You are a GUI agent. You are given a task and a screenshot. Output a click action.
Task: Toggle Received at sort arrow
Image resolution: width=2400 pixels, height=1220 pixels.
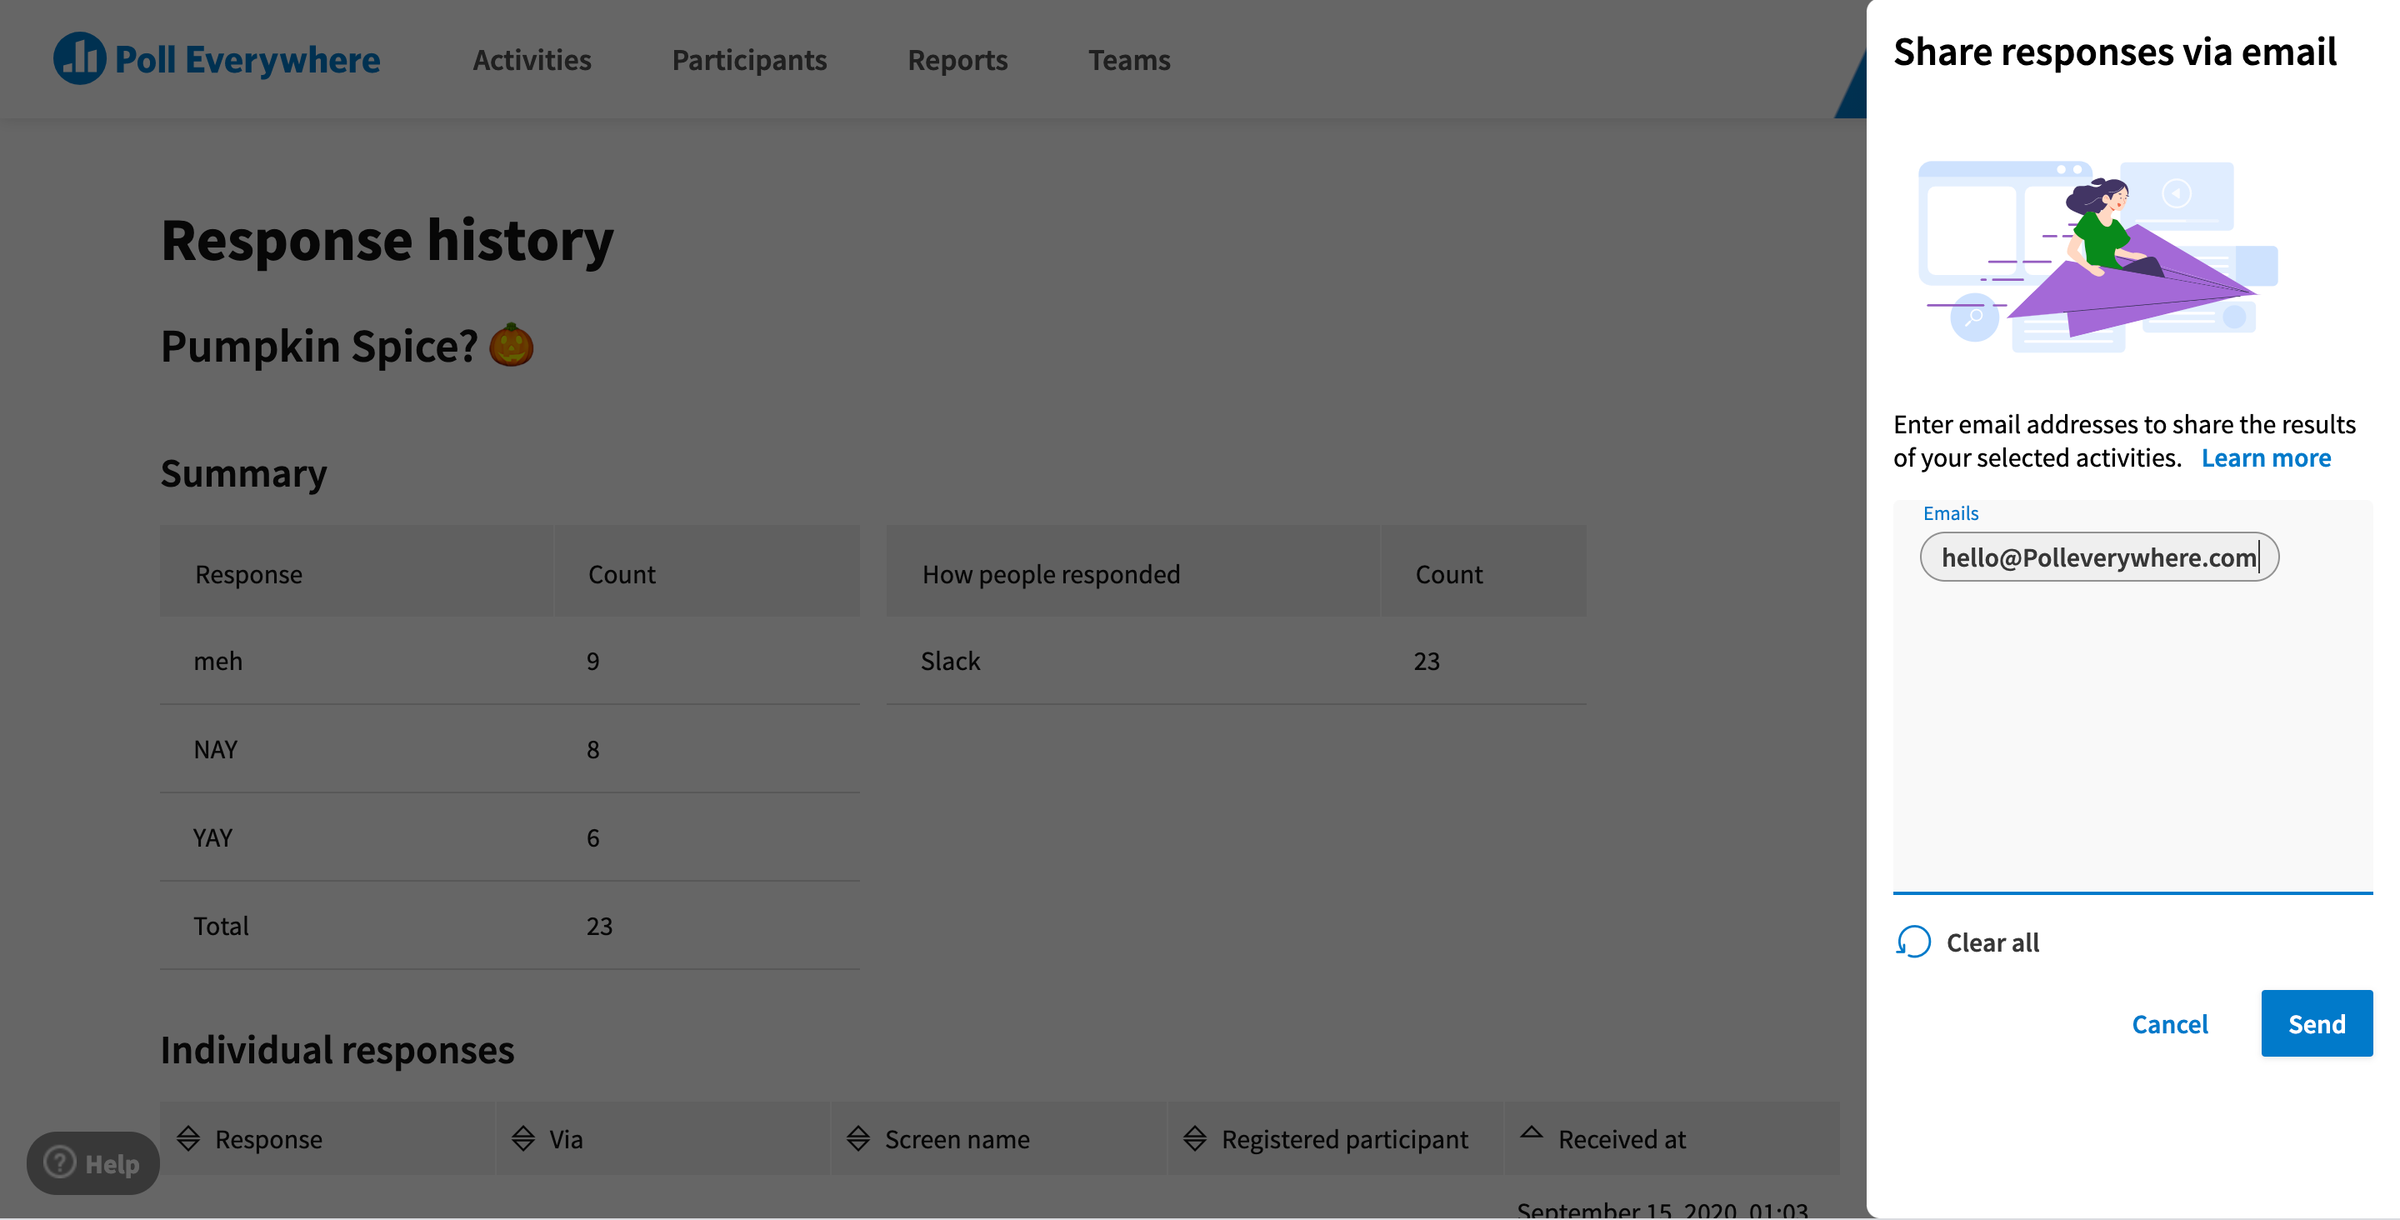(1531, 1133)
